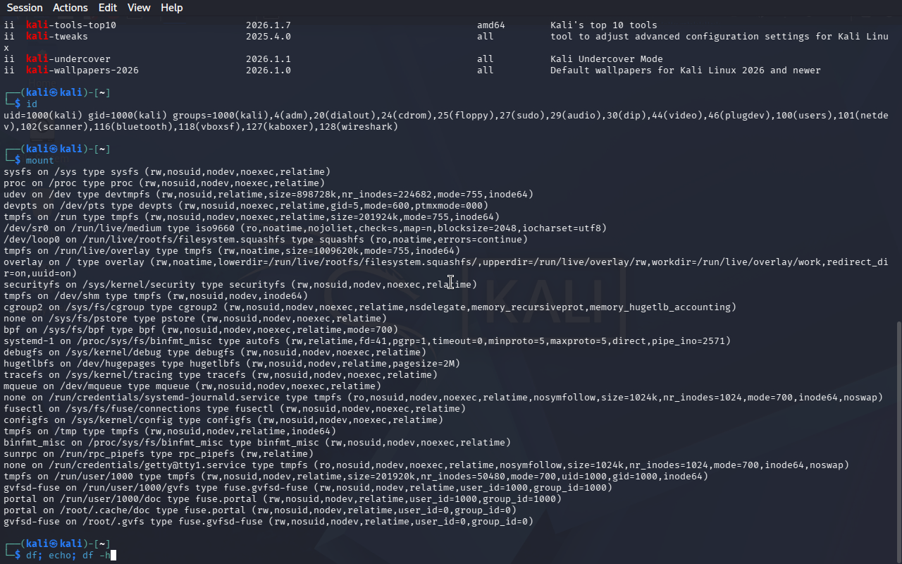
Task: Click the 'Kali Undercover Mode' description text
Action: pyautogui.click(x=606, y=59)
